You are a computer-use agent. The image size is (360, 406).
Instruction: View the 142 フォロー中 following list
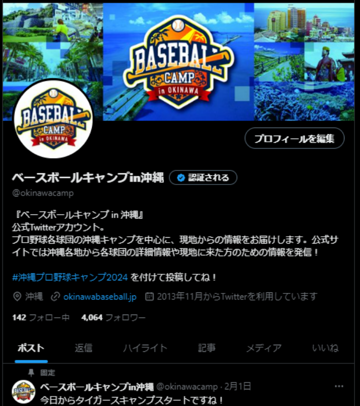tap(41, 318)
